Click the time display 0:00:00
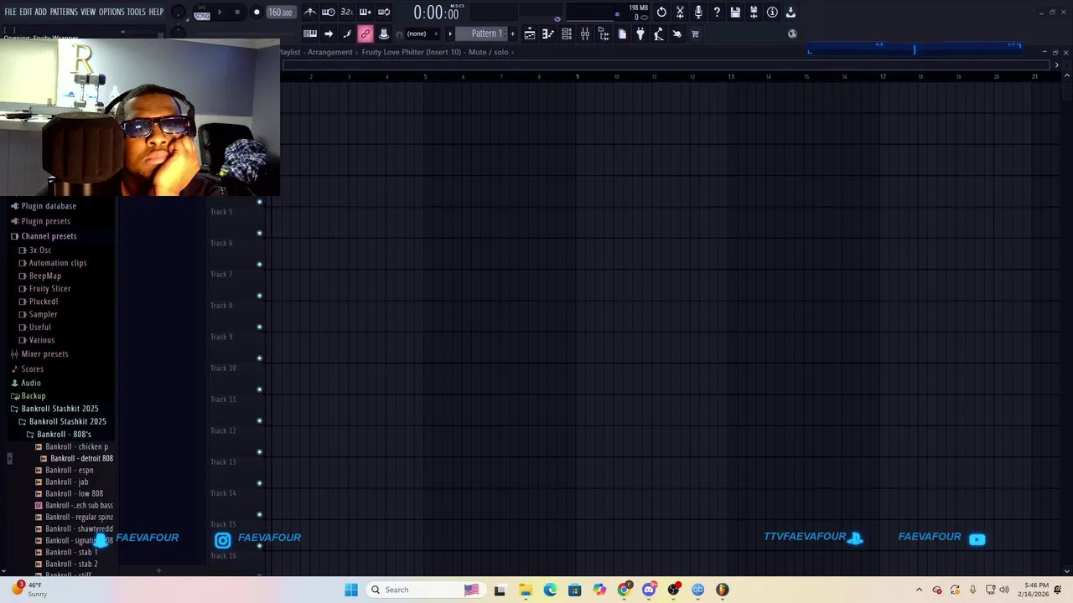The image size is (1073, 603). pyautogui.click(x=436, y=13)
